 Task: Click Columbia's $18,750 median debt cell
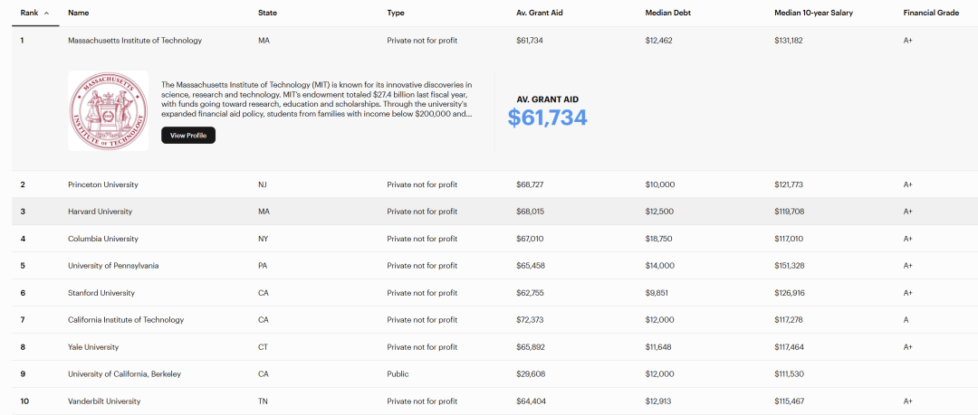tap(659, 239)
